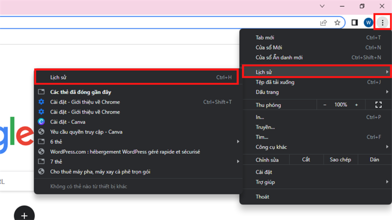Click window icon beside 6 thẻ
The width and height of the screenshot is (392, 220).
[x=41, y=142]
